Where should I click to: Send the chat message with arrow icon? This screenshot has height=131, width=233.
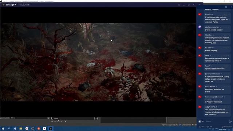230,122
